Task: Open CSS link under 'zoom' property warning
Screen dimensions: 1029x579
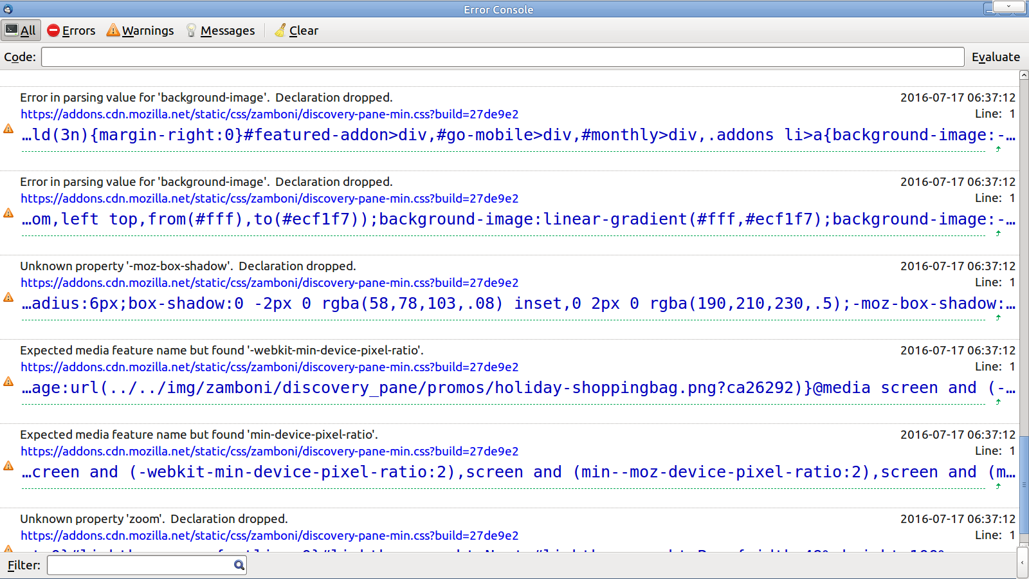Action: (269, 535)
